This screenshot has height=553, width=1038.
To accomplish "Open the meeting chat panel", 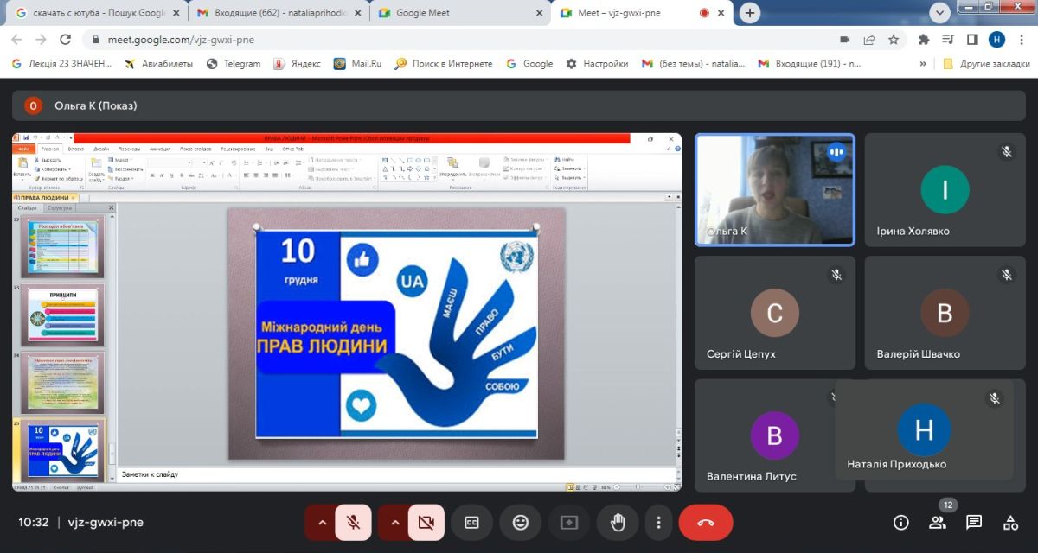I will click(974, 522).
